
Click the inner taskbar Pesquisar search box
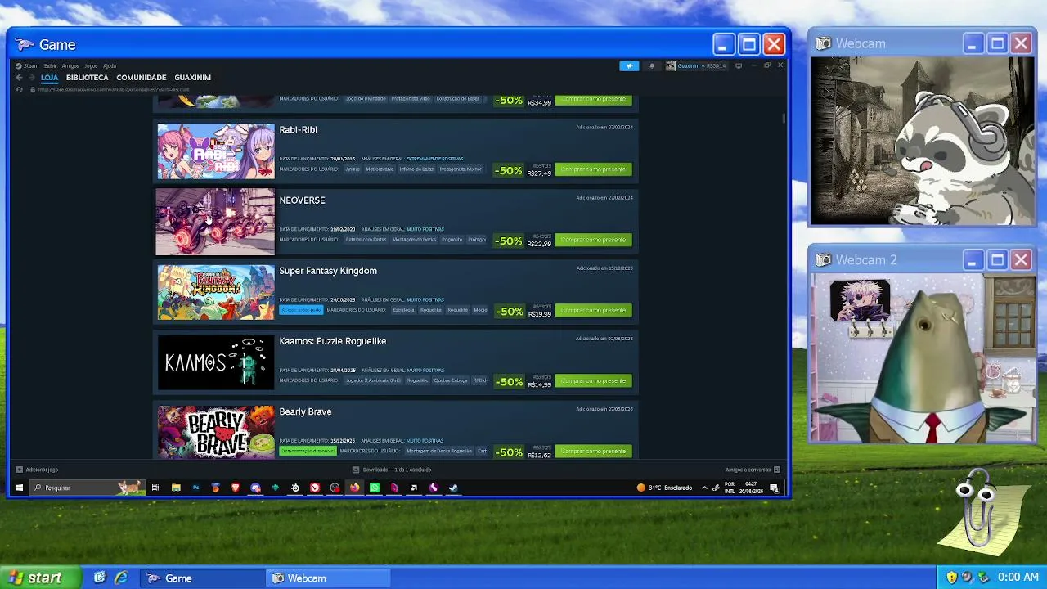point(86,488)
